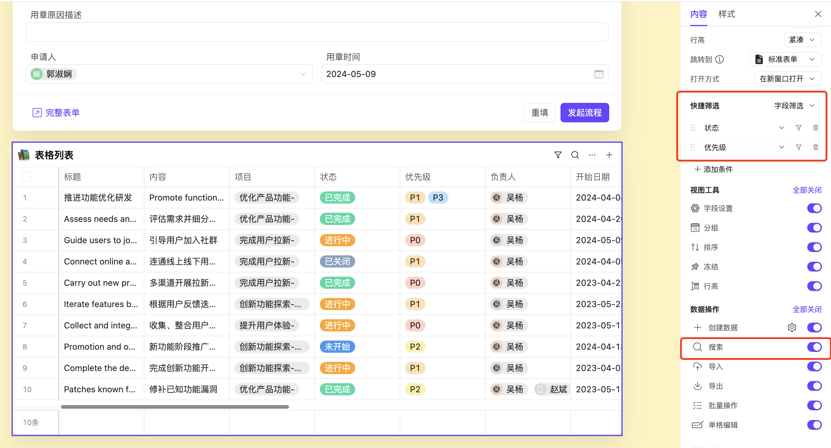Open the 行高 紧凑 dropdown
Image resolution: width=831 pixels, height=448 pixels.
pos(803,40)
